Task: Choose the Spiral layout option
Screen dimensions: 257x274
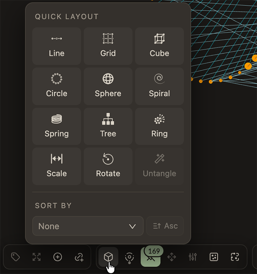Action: click(x=159, y=86)
